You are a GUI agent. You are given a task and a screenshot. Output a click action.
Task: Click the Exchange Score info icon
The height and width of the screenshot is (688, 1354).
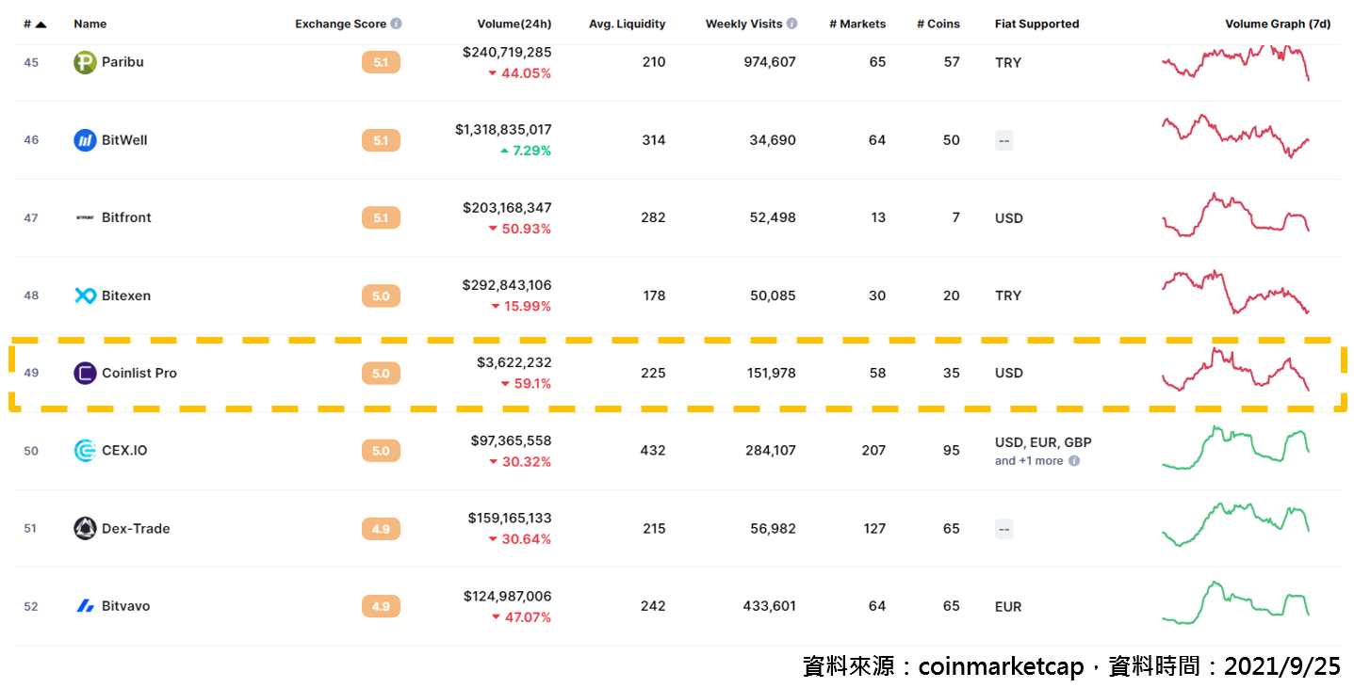point(397,24)
